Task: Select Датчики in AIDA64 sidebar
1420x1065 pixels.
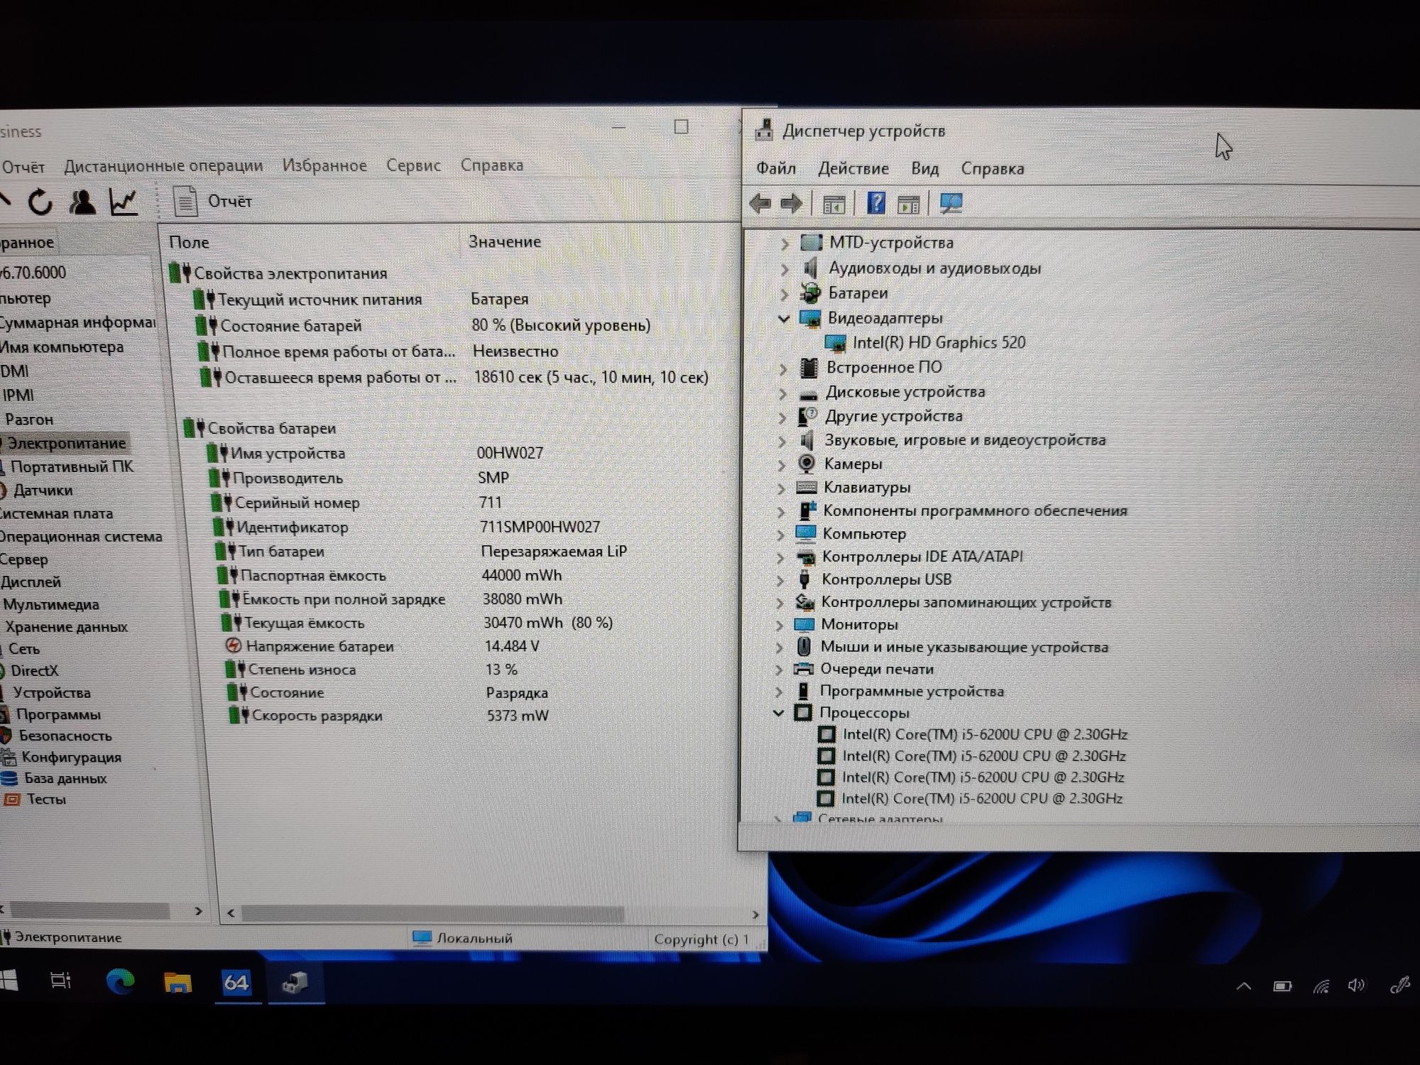Action: click(x=43, y=490)
